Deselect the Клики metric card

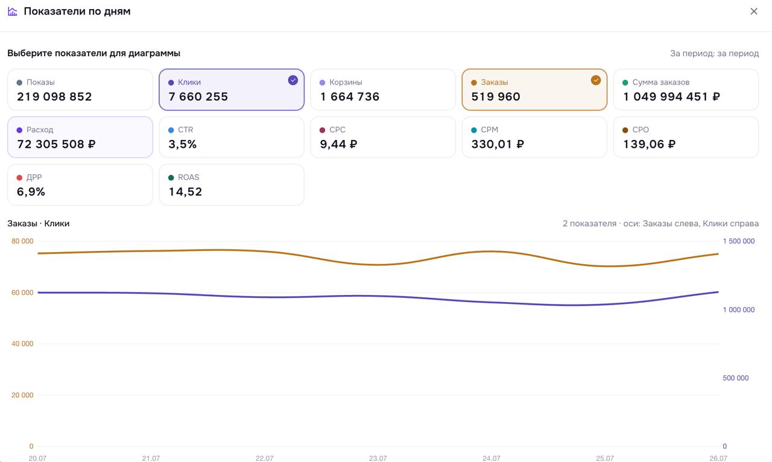pyautogui.click(x=232, y=90)
